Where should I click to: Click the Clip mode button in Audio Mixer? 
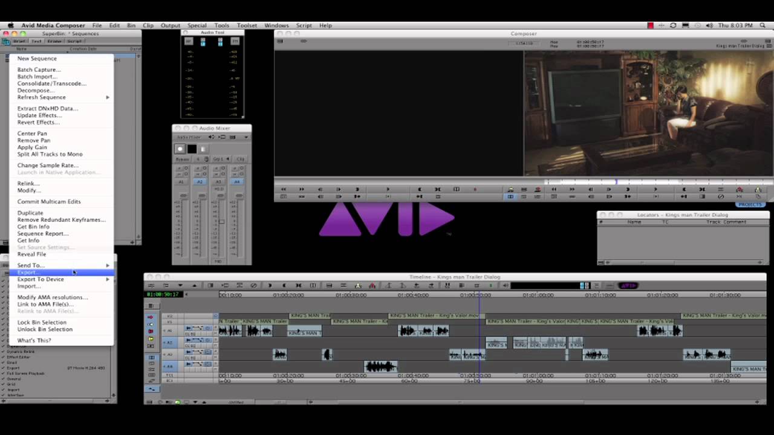tap(240, 159)
